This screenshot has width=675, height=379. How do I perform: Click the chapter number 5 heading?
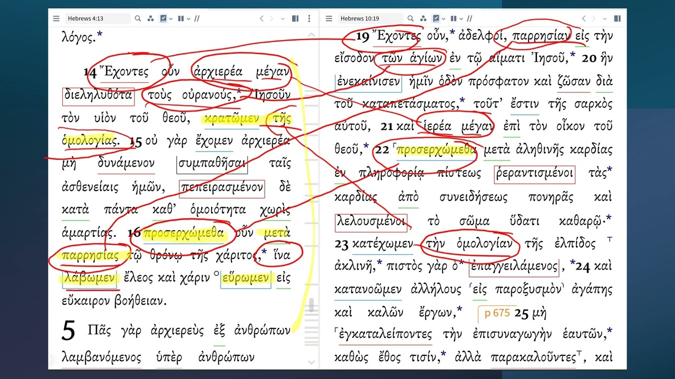click(69, 331)
